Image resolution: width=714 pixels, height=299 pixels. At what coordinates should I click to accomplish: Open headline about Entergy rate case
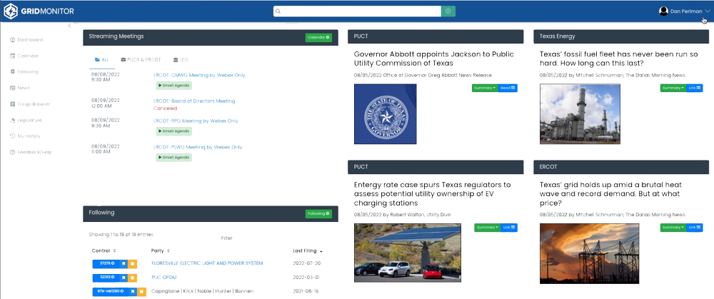tap(432, 194)
